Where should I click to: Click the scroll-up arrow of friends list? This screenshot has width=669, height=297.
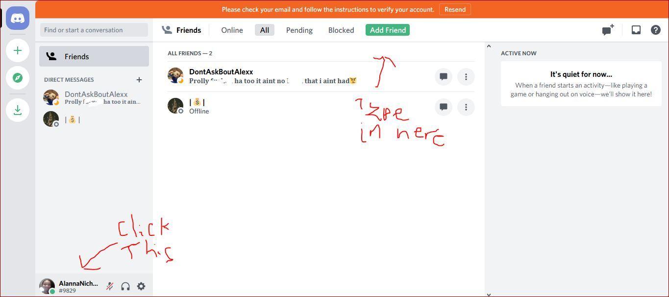click(x=489, y=46)
